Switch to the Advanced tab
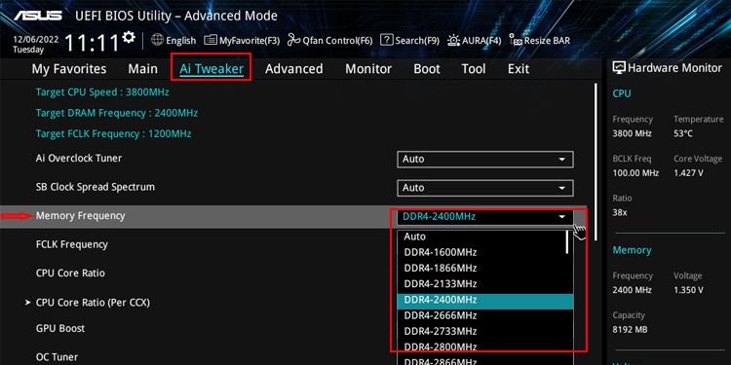Screen dimensions: 731x365 click(x=293, y=69)
